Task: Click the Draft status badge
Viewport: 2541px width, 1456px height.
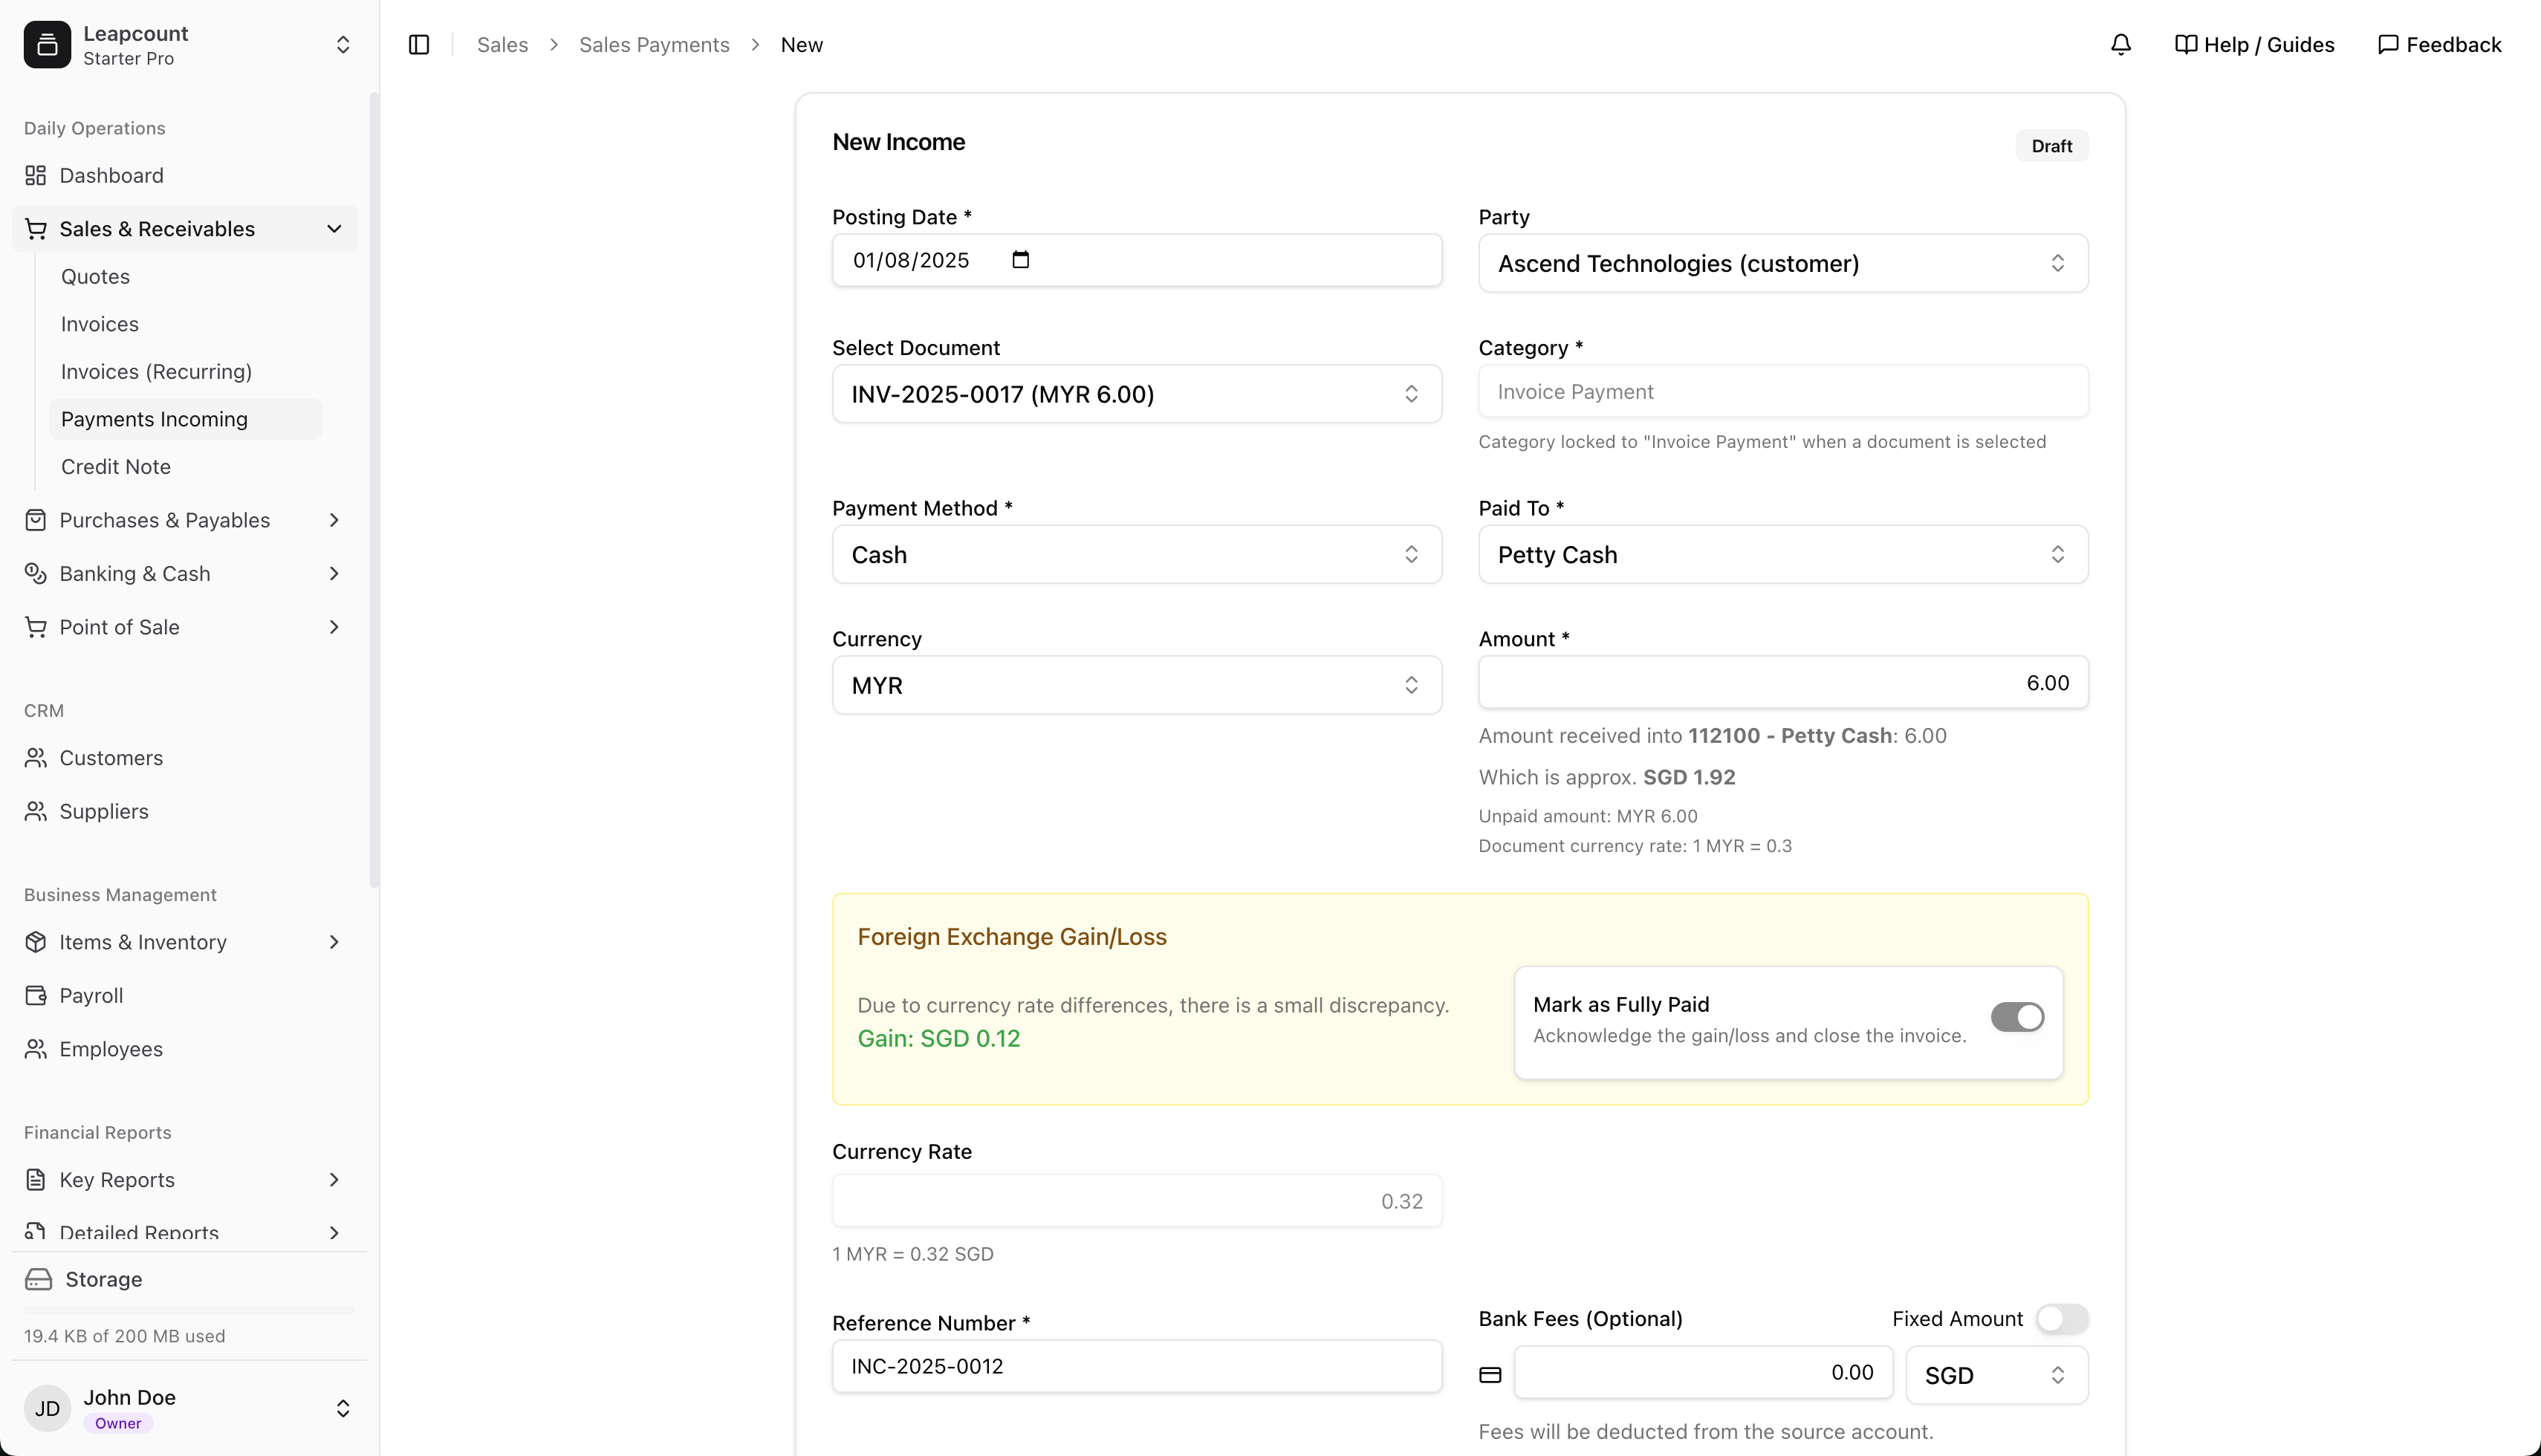Action: click(x=2051, y=146)
